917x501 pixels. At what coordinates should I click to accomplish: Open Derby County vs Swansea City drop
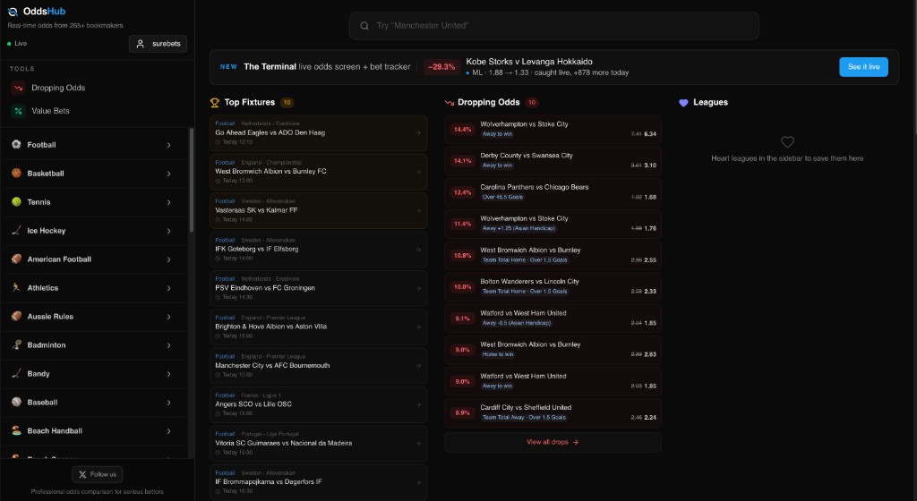click(553, 160)
